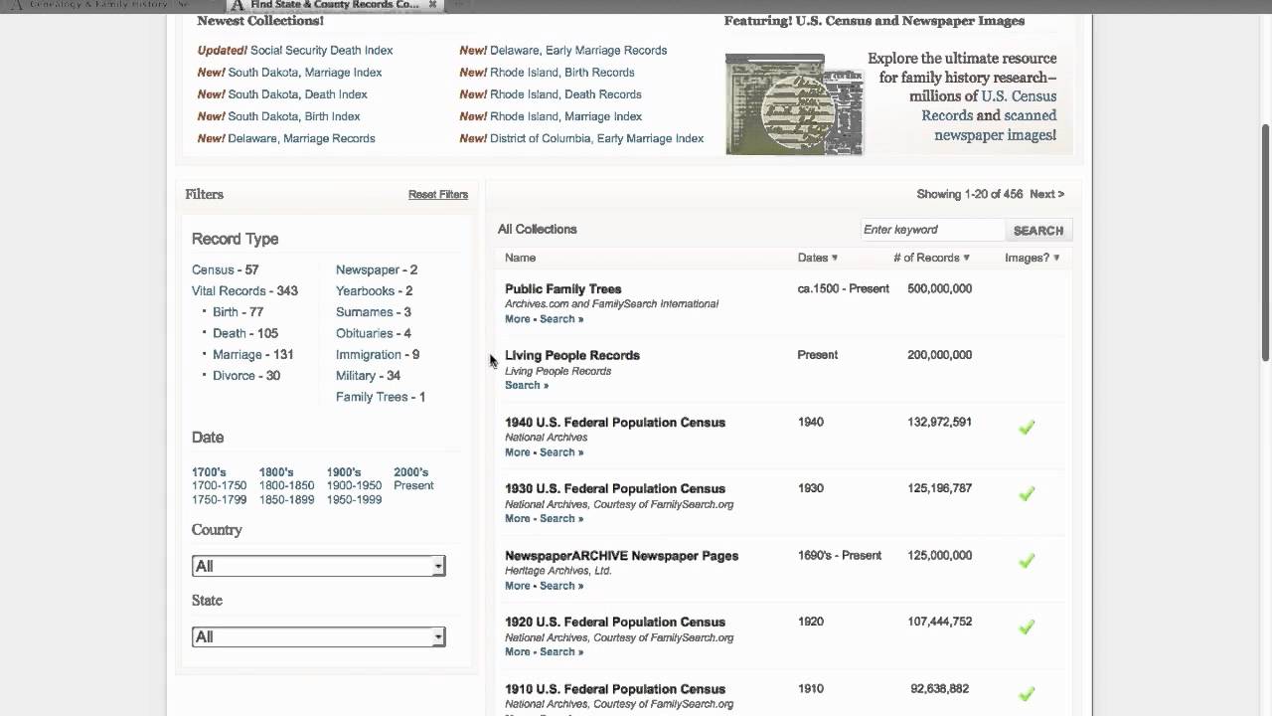Open Public Family Trees collection title
1272x716 pixels.
click(x=562, y=289)
